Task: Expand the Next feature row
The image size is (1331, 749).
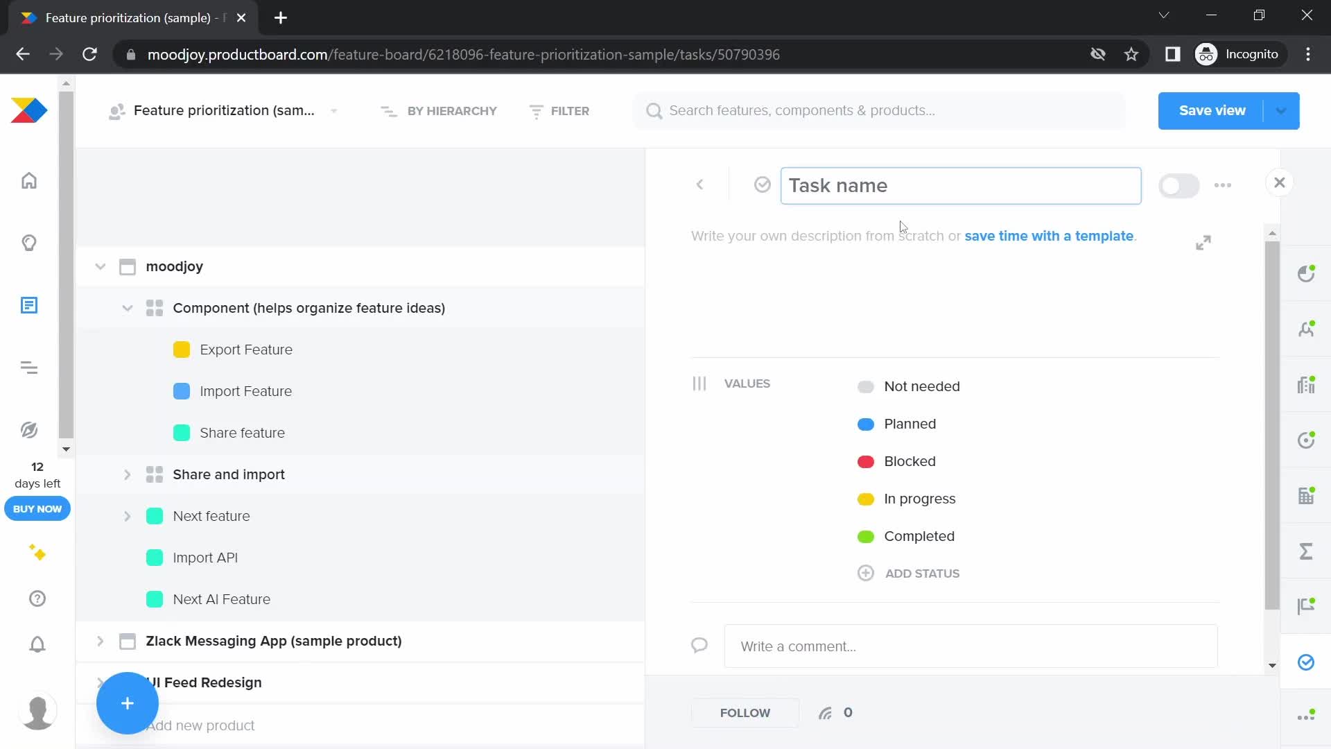Action: pyautogui.click(x=128, y=516)
